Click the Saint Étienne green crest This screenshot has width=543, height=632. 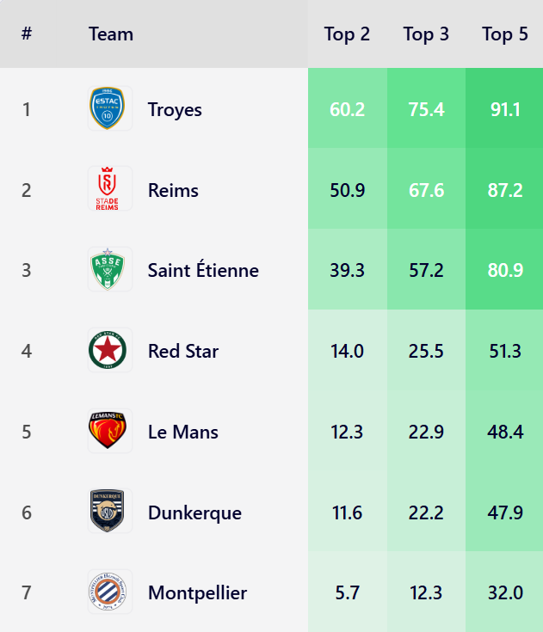point(110,270)
